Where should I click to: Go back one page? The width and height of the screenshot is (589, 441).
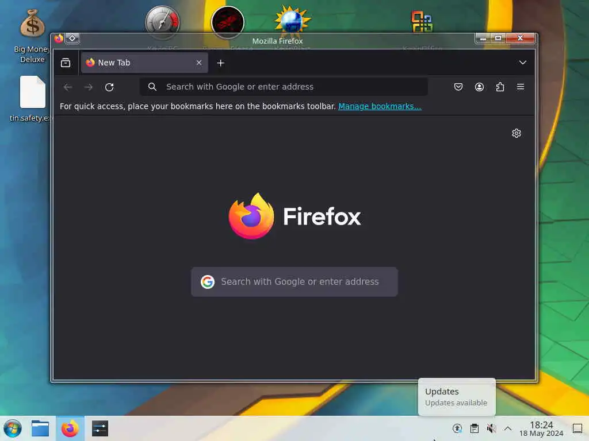click(x=68, y=87)
